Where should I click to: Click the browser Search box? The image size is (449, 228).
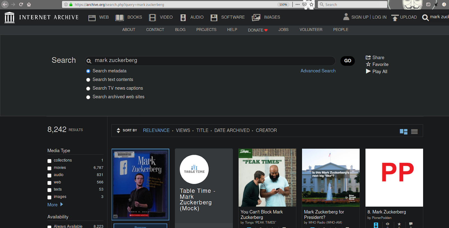[352, 4]
